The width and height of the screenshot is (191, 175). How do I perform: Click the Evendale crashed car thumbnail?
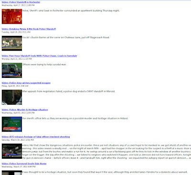12,70
